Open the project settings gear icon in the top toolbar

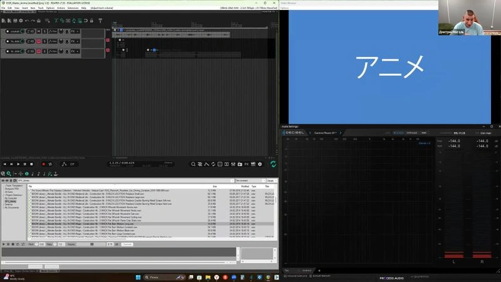pyautogui.click(x=21, y=21)
